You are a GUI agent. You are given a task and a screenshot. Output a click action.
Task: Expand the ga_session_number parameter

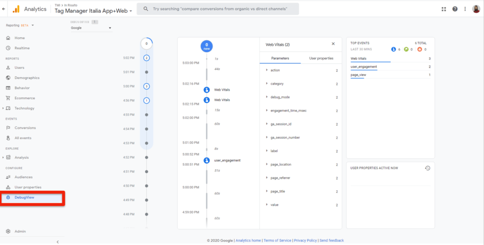coord(267,138)
